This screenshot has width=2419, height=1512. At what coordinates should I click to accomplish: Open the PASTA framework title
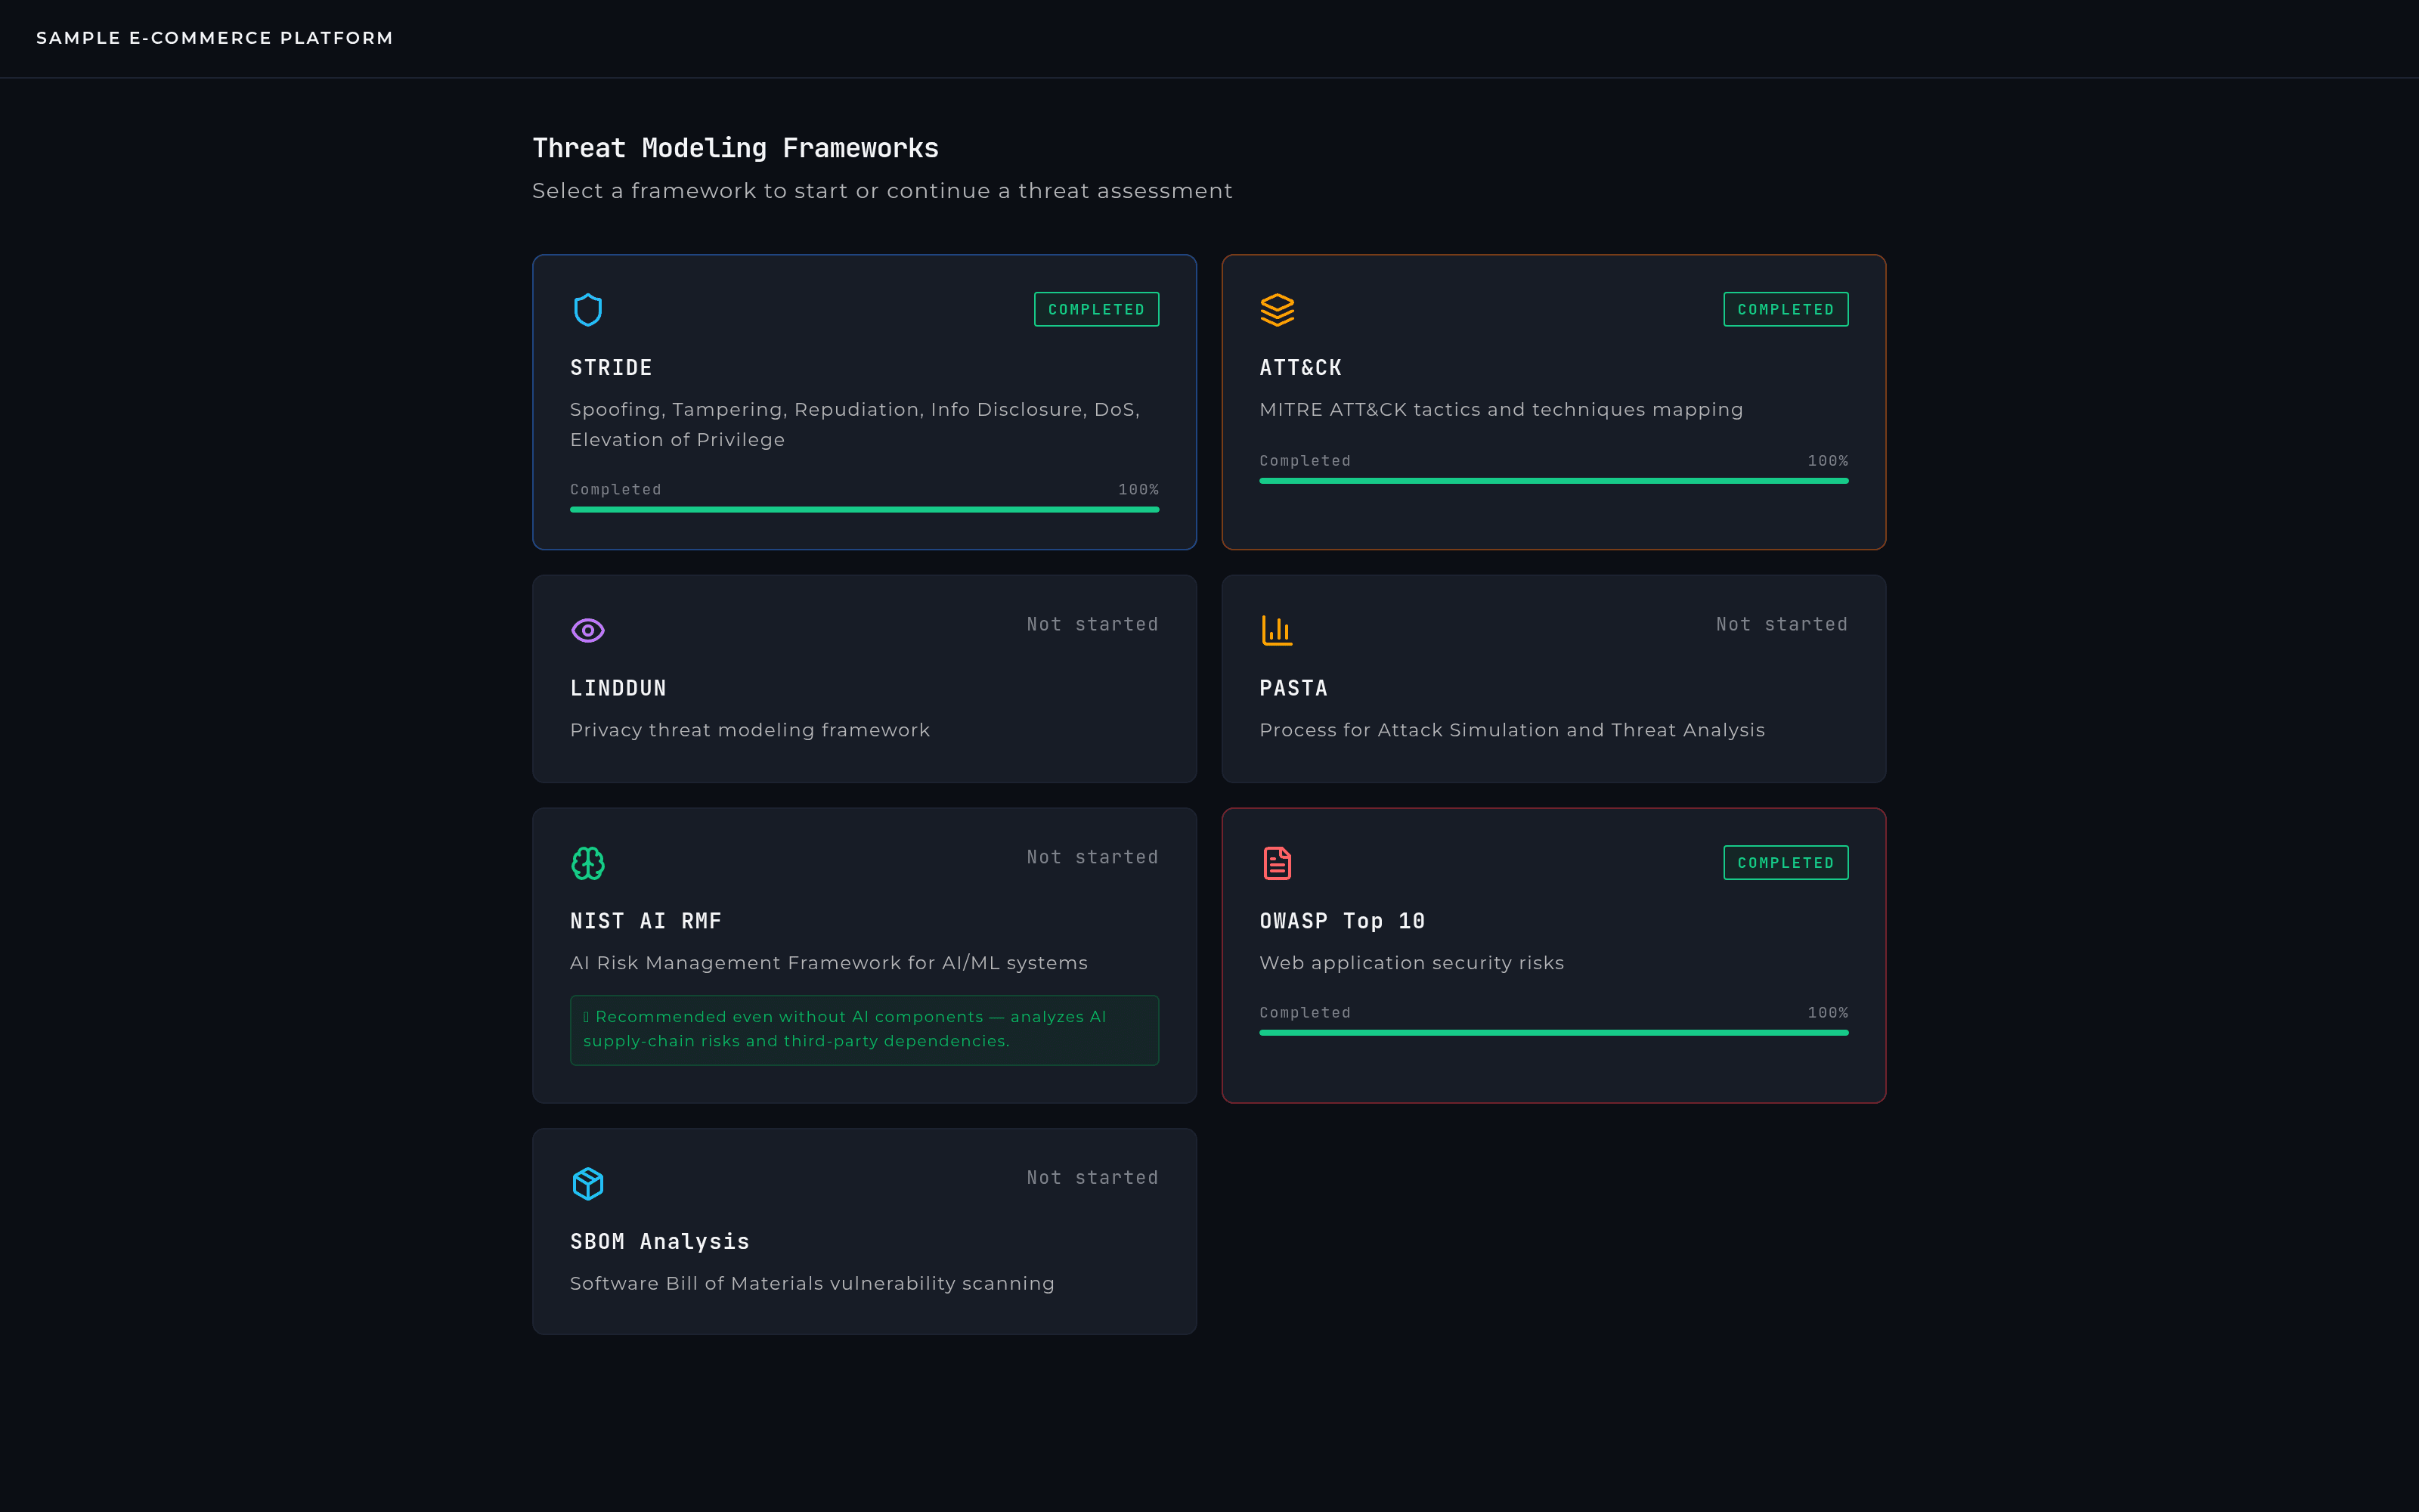tap(1293, 688)
